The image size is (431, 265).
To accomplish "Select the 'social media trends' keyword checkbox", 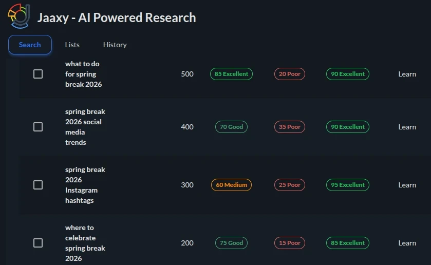I will 38,127.
